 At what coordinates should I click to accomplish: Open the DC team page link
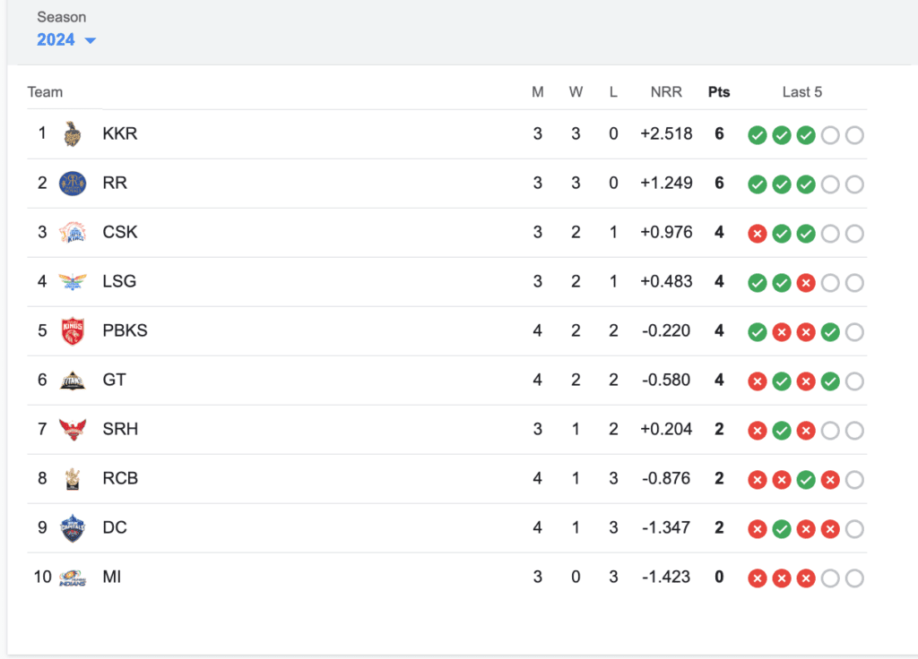pos(115,527)
